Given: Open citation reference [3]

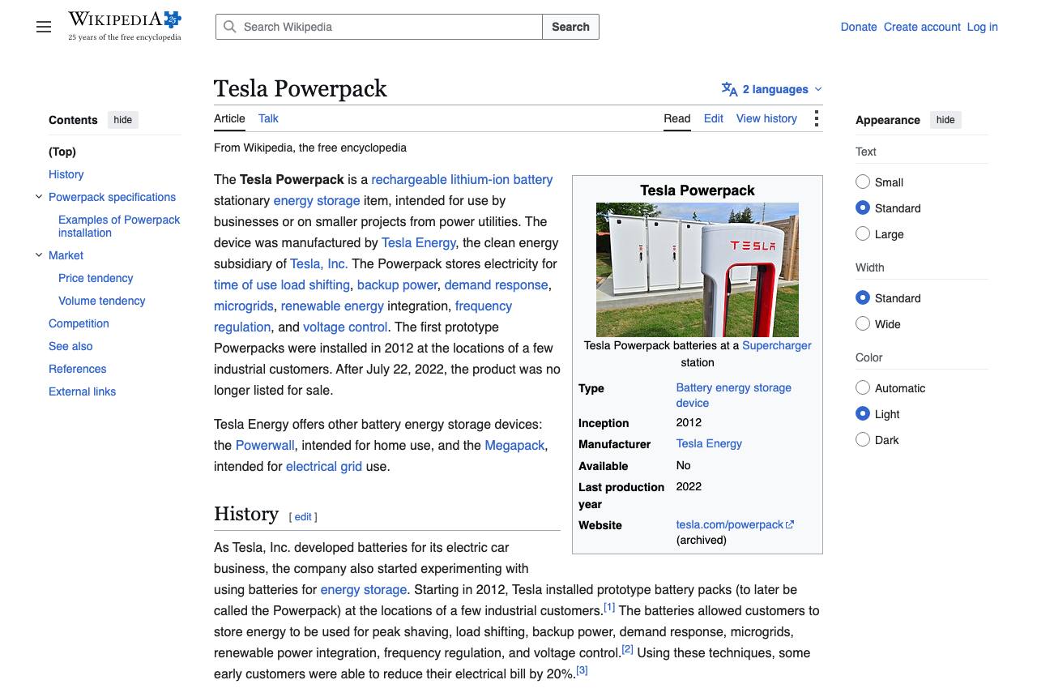Looking at the screenshot, I should [582, 670].
